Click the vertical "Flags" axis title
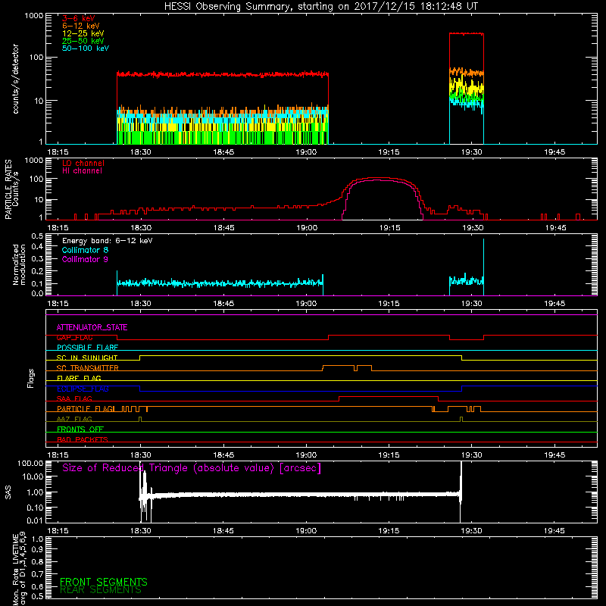The width and height of the screenshot is (606, 606). pyautogui.click(x=31, y=378)
